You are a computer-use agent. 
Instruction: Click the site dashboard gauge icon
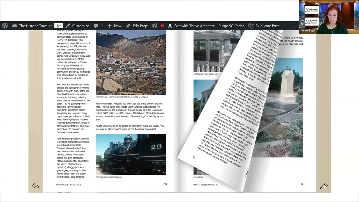[15, 26]
